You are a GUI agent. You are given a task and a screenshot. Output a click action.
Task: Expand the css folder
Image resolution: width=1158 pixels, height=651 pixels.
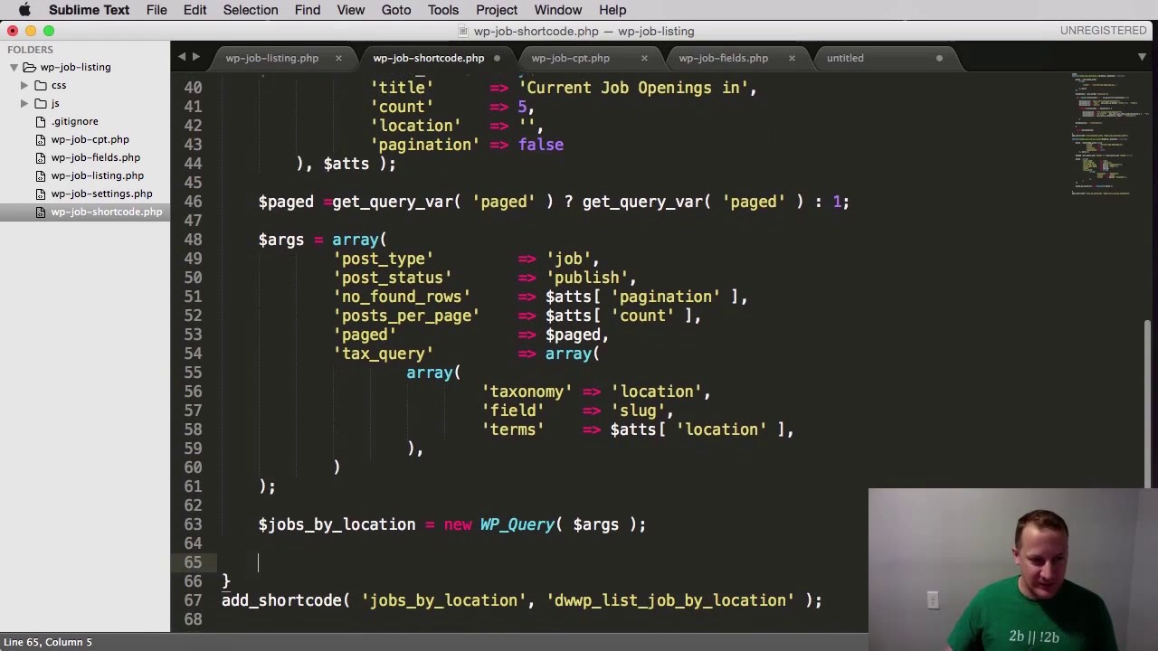click(x=24, y=85)
